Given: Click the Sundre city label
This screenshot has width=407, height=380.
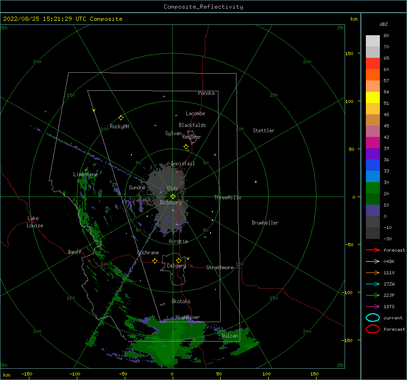Looking at the screenshot, I should 137,187.
